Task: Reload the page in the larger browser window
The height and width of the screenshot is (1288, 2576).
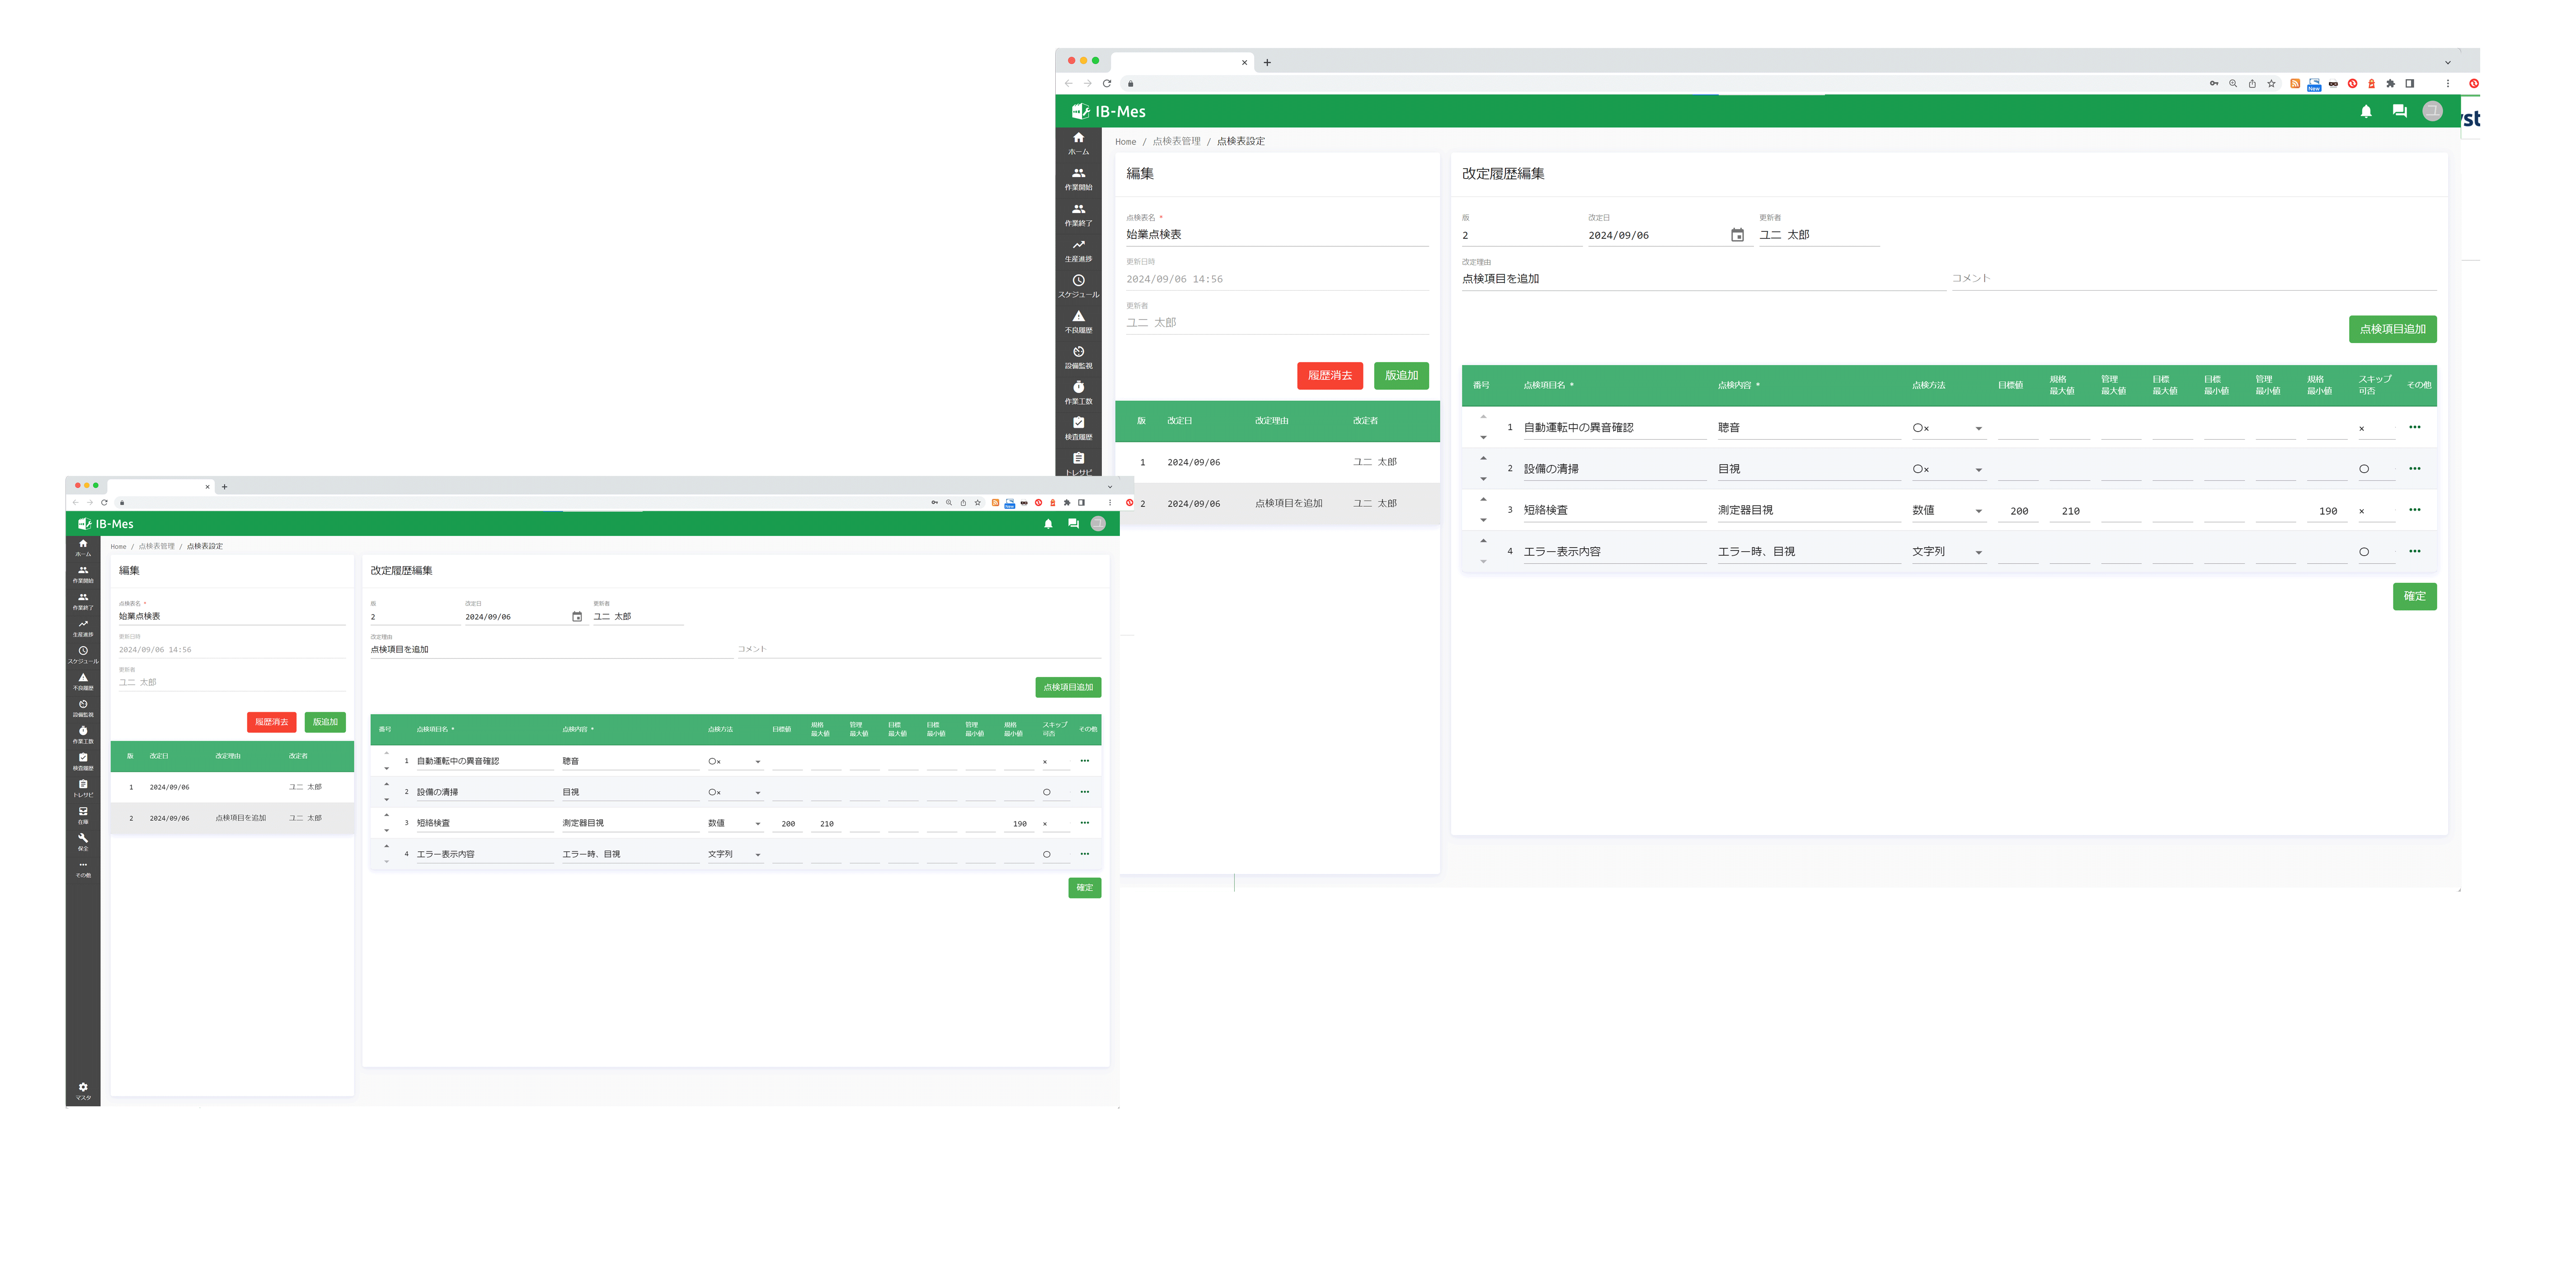Action: point(1107,84)
